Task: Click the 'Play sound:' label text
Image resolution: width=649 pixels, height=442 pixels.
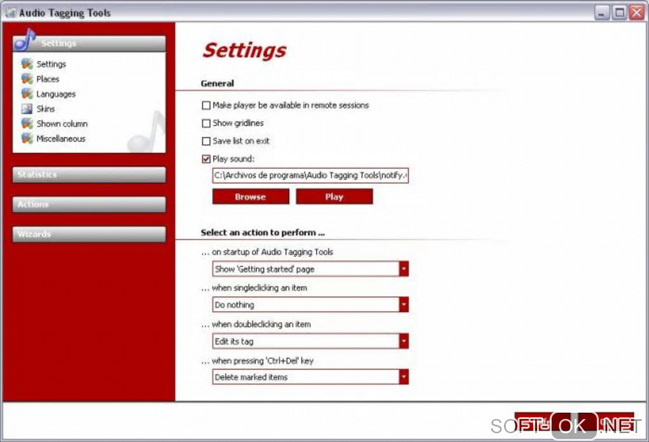Action: point(234,159)
